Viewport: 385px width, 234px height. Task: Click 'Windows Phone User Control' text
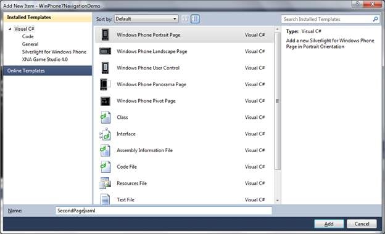click(148, 68)
